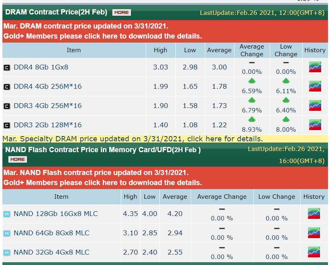Click M icon beside NAND 128Gb 16Gx8 MLC

pos(7,214)
